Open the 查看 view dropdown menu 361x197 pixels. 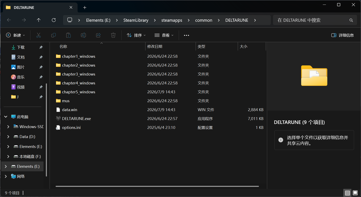pos(164,35)
